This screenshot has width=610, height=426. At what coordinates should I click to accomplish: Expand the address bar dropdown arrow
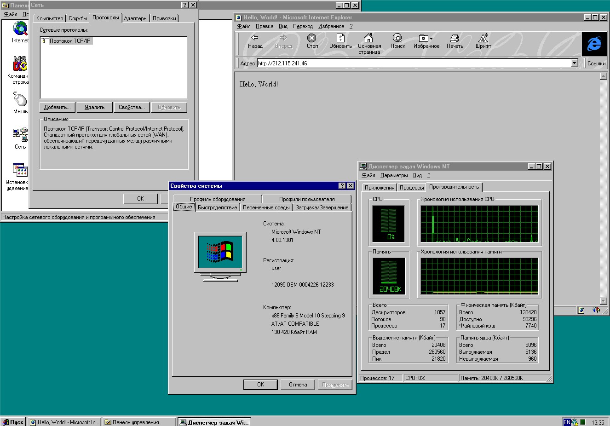574,63
